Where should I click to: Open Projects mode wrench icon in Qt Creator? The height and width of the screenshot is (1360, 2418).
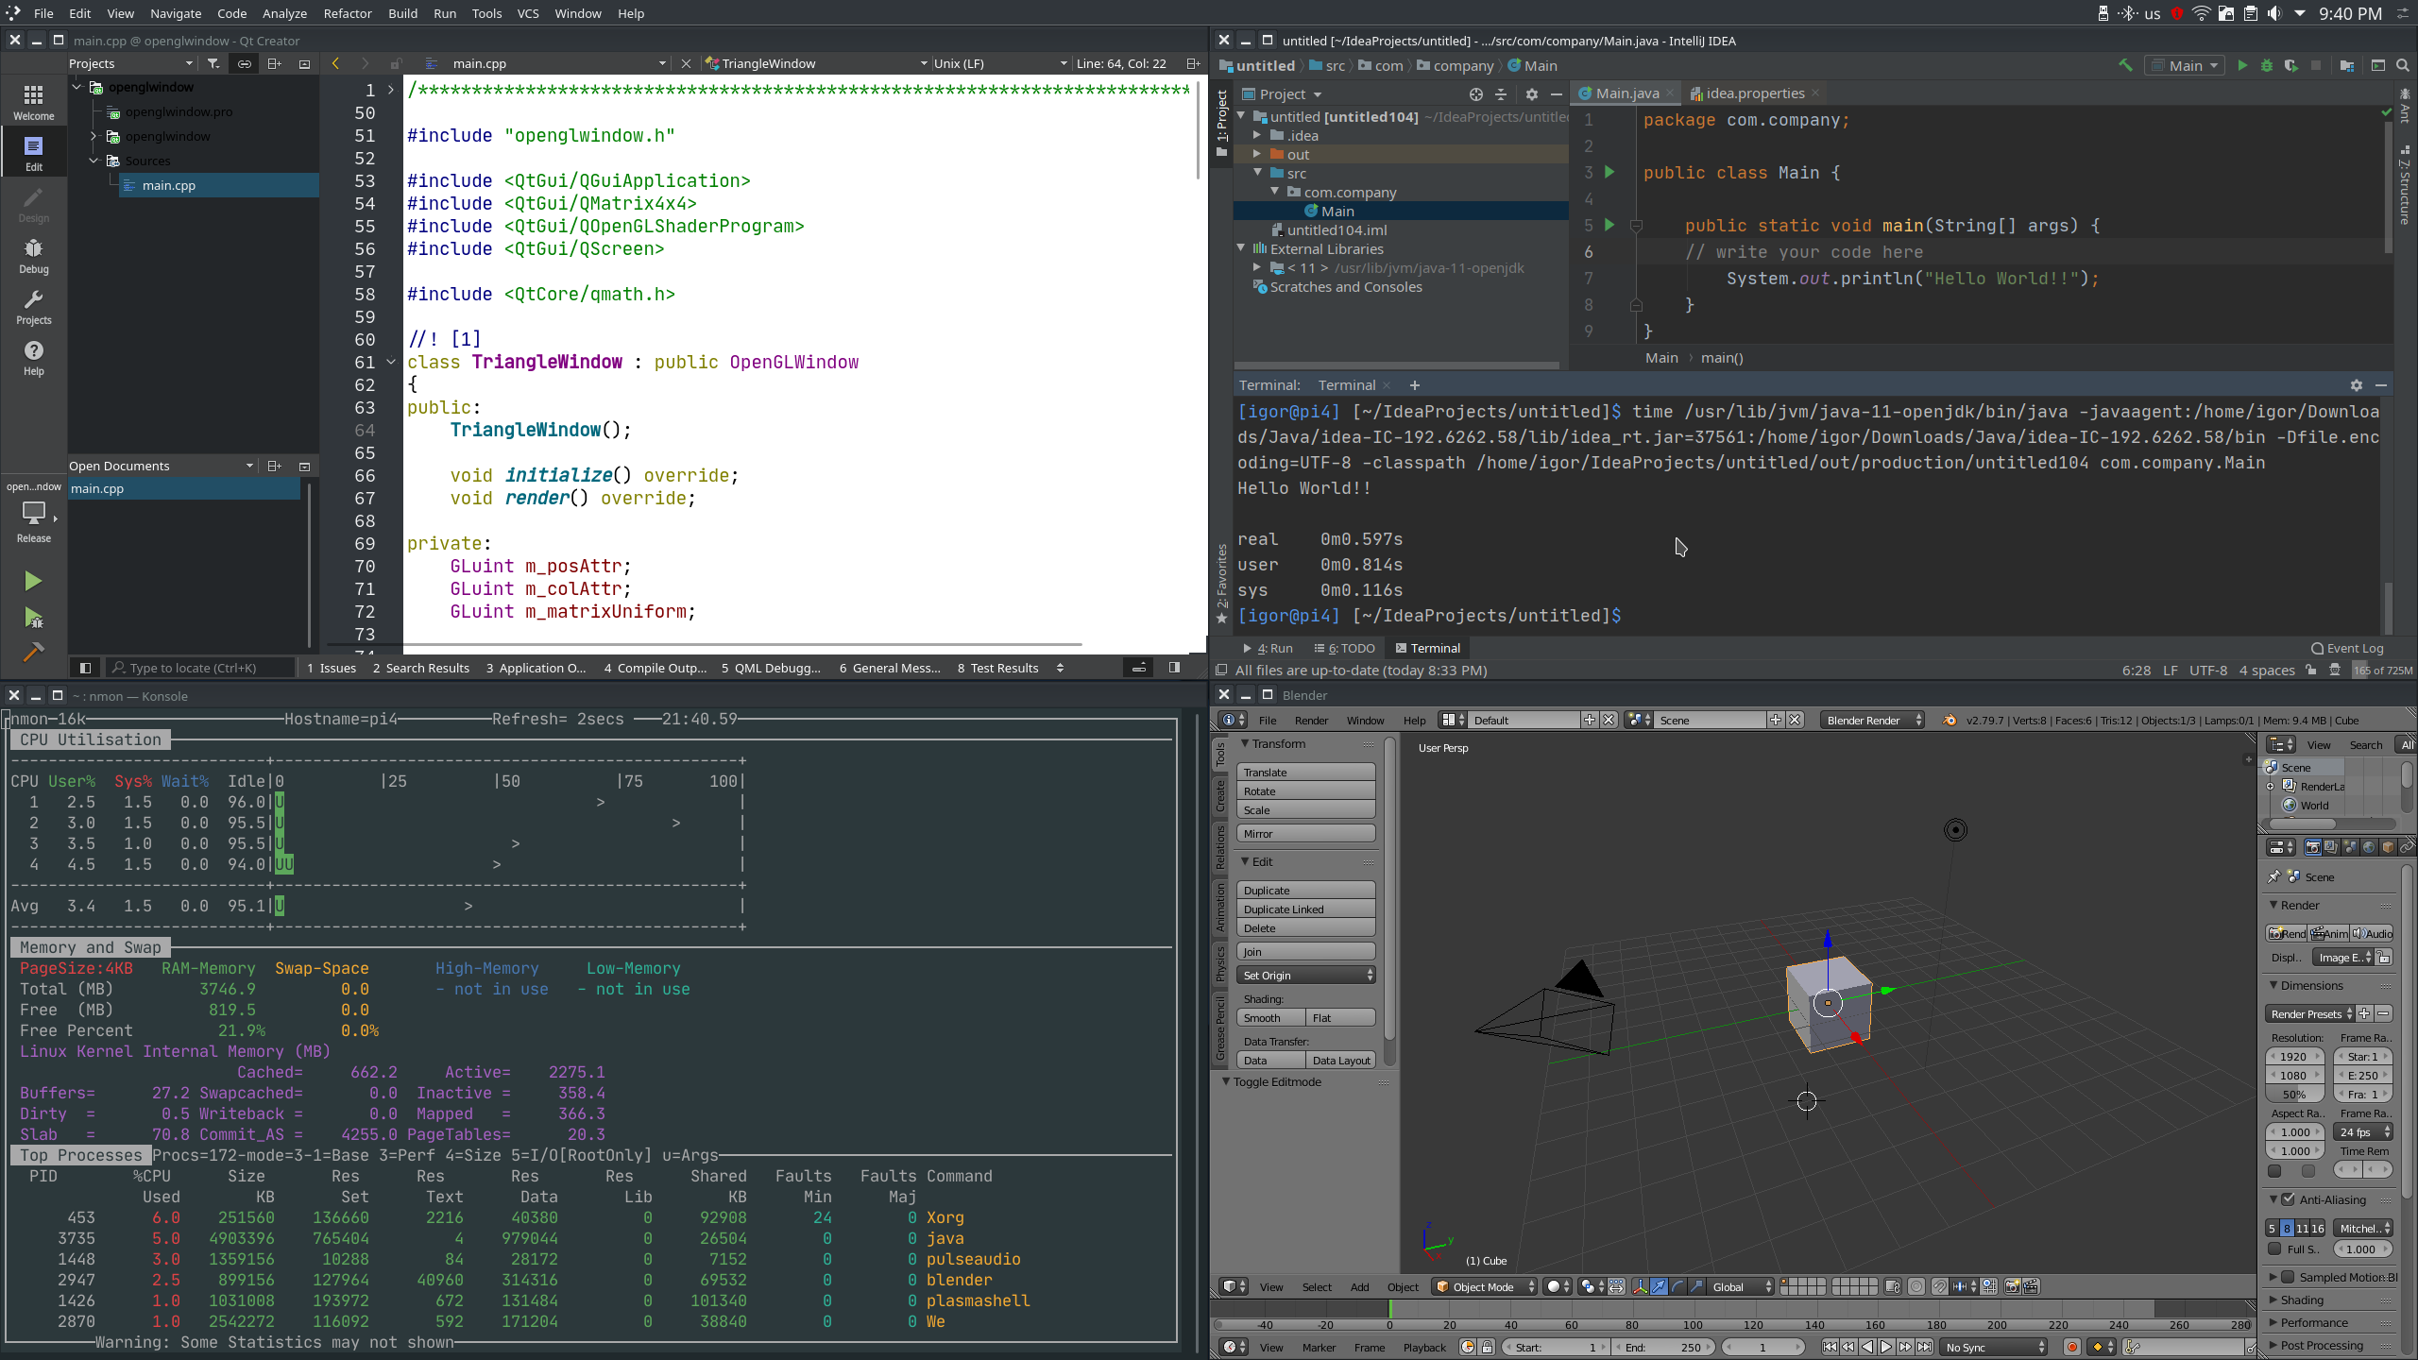pyautogui.click(x=34, y=306)
